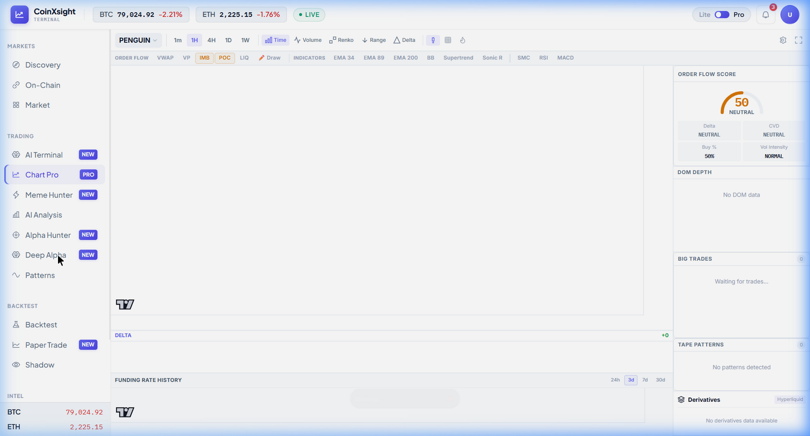Click the Hyperliquid tag in Derivatives
Screen dimensions: 810x436
click(790, 400)
